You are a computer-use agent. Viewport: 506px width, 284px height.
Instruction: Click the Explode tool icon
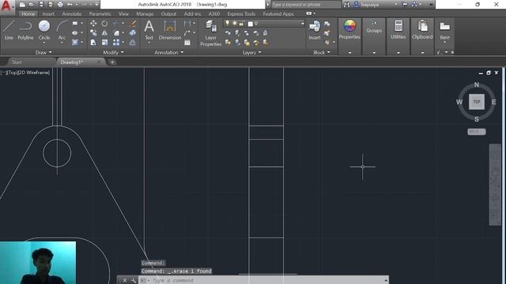(x=133, y=33)
